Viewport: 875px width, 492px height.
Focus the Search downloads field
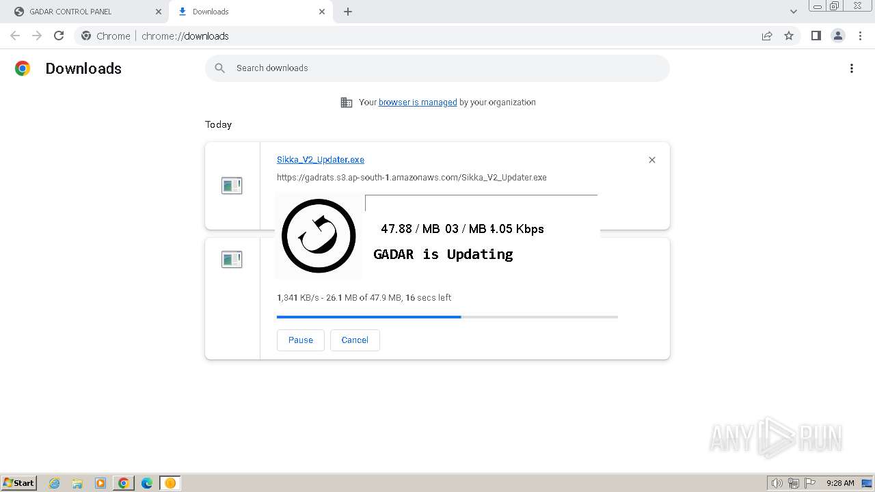tap(437, 68)
